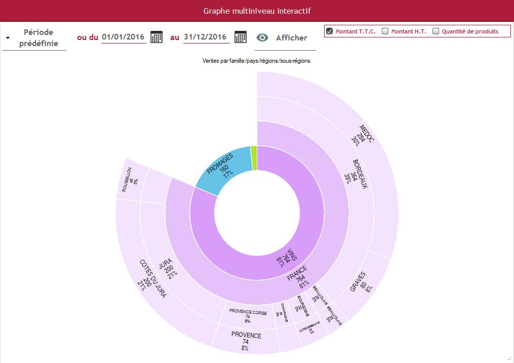
Task: Select the blue FROMAGES chart segment
Action: (221, 167)
